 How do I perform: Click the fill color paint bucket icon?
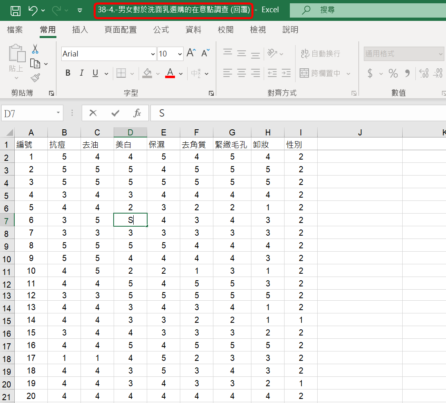(147, 73)
